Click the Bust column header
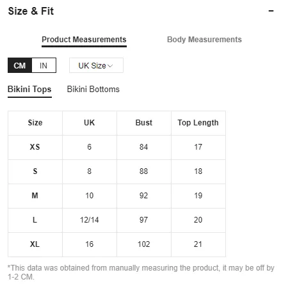 tap(144, 123)
